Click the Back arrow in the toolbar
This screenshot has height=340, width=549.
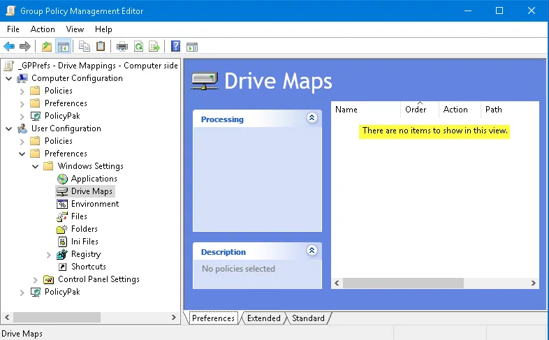pyautogui.click(x=9, y=47)
